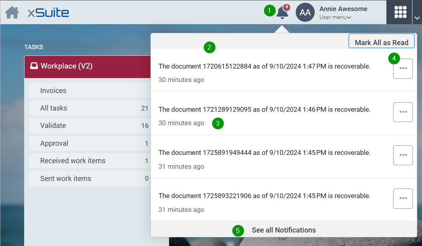
Task: Open options for document 1725891949444 notification
Action: (403, 155)
